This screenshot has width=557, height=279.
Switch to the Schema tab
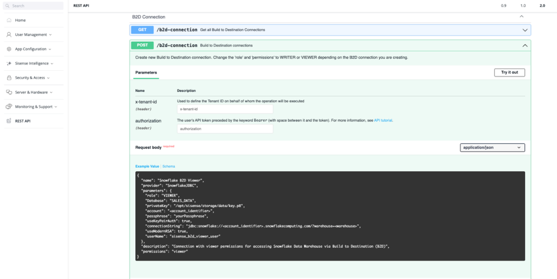[x=169, y=166]
